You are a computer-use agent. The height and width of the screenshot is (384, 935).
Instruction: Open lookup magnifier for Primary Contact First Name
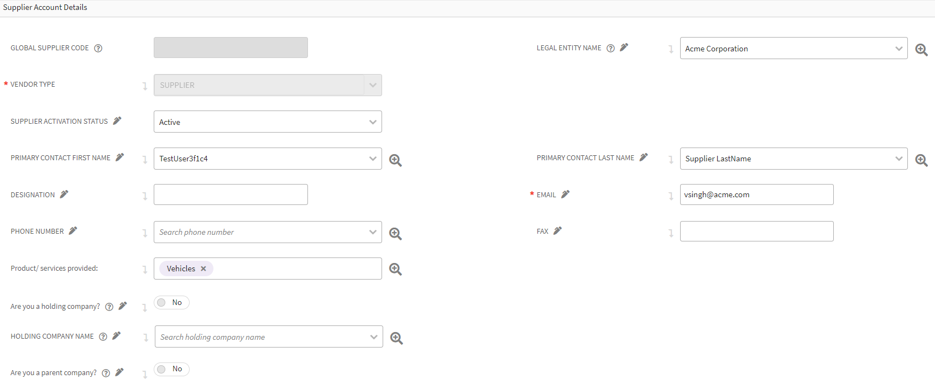[x=395, y=160]
